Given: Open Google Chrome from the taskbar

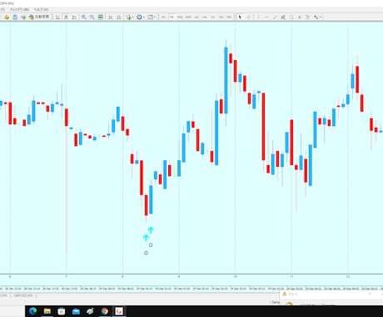Looking at the screenshot, I should (x=105, y=311).
